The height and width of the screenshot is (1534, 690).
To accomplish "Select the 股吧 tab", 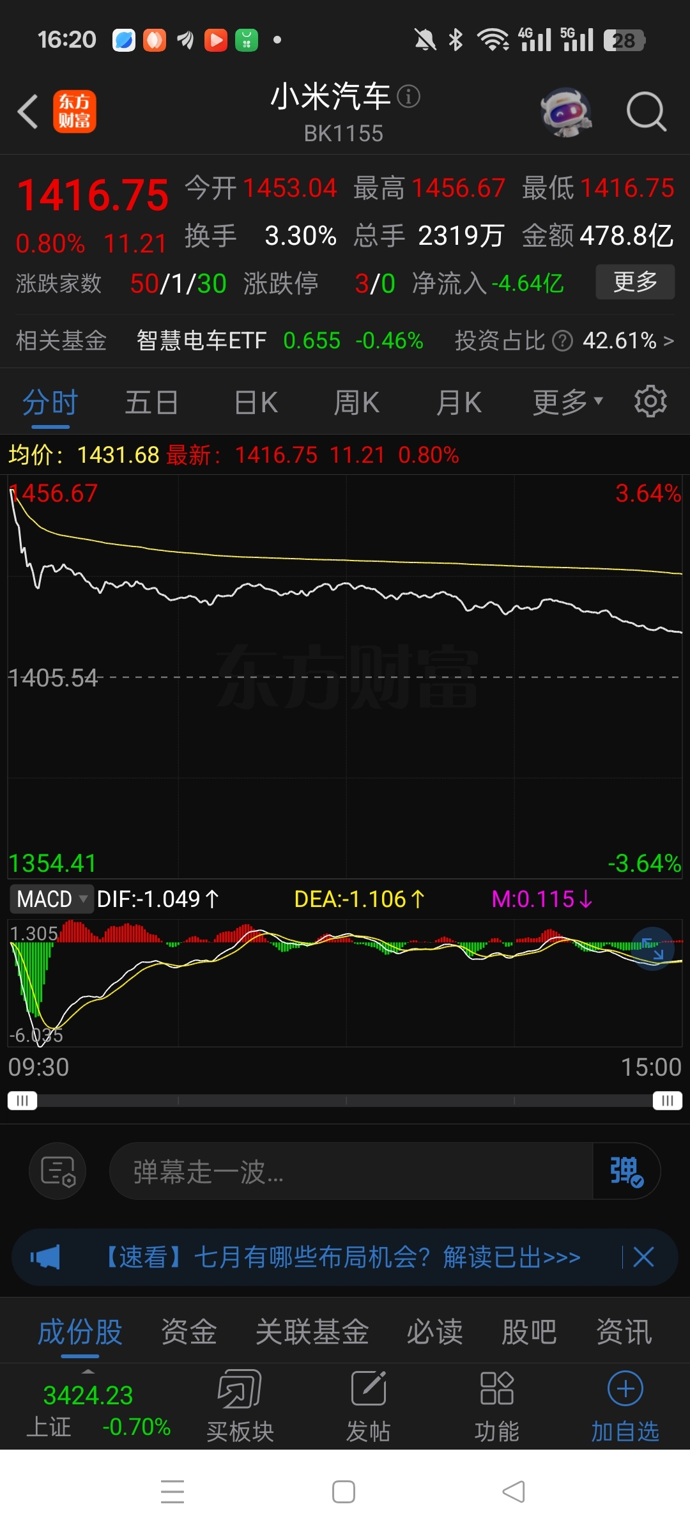I will (x=529, y=1333).
